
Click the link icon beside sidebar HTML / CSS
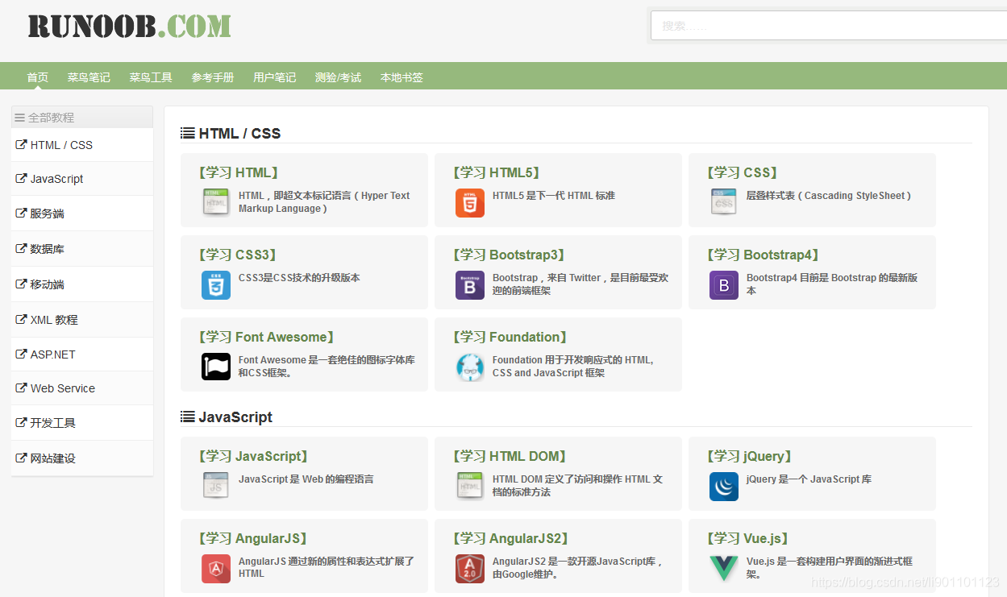click(x=22, y=145)
